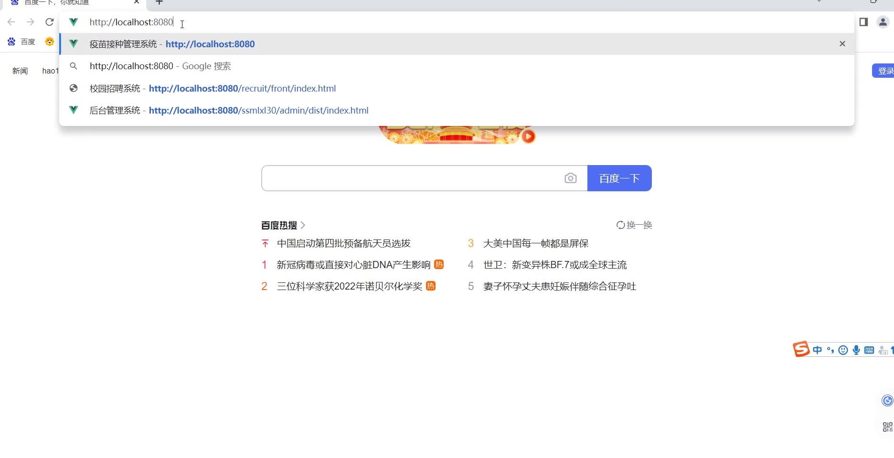Refresh hot searches with 换一换
The width and height of the screenshot is (894, 458).
(x=634, y=225)
